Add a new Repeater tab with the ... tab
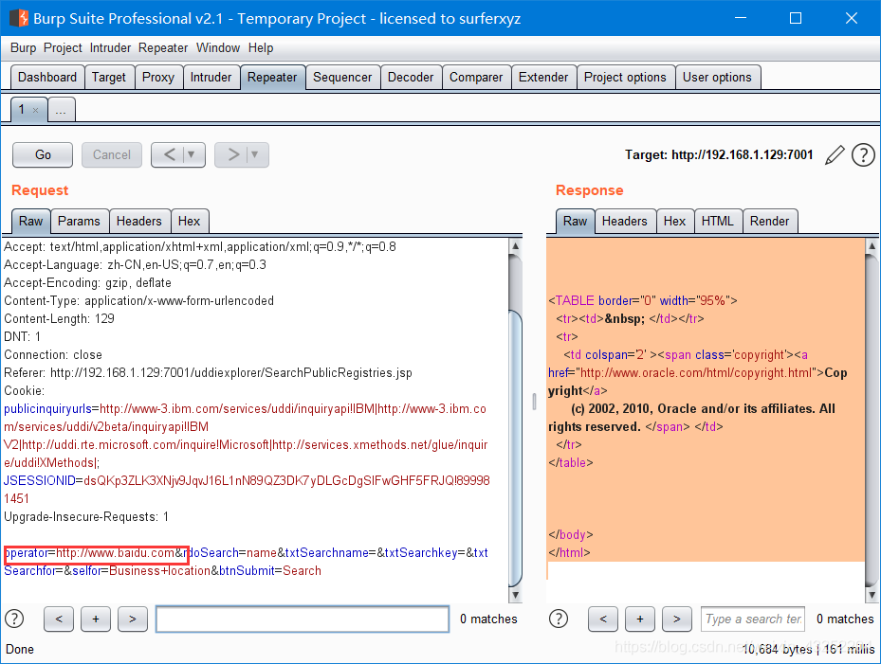 tap(61, 110)
